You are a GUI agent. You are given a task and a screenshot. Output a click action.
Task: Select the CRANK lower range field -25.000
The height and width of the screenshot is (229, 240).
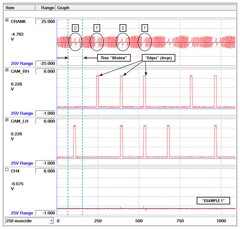click(45, 64)
